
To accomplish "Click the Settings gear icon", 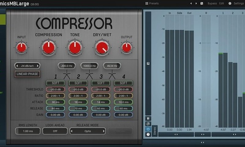I will point(230,3).
